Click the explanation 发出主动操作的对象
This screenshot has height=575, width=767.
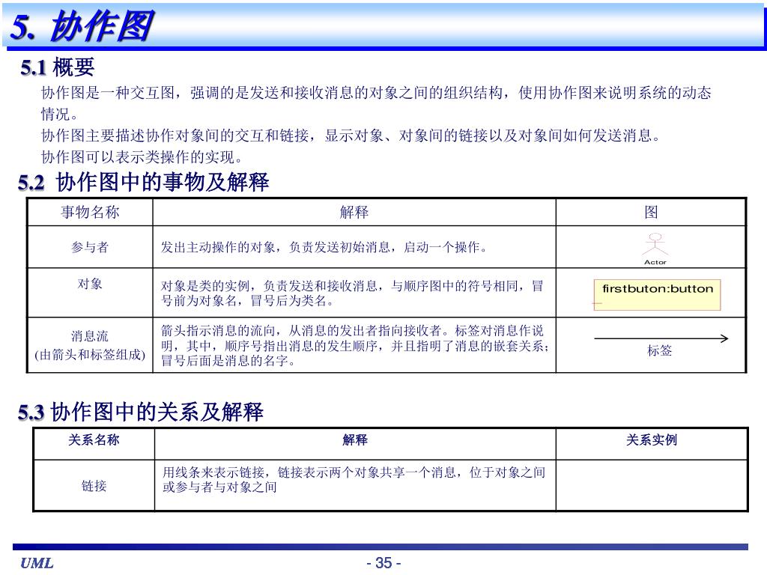(325, 247)
